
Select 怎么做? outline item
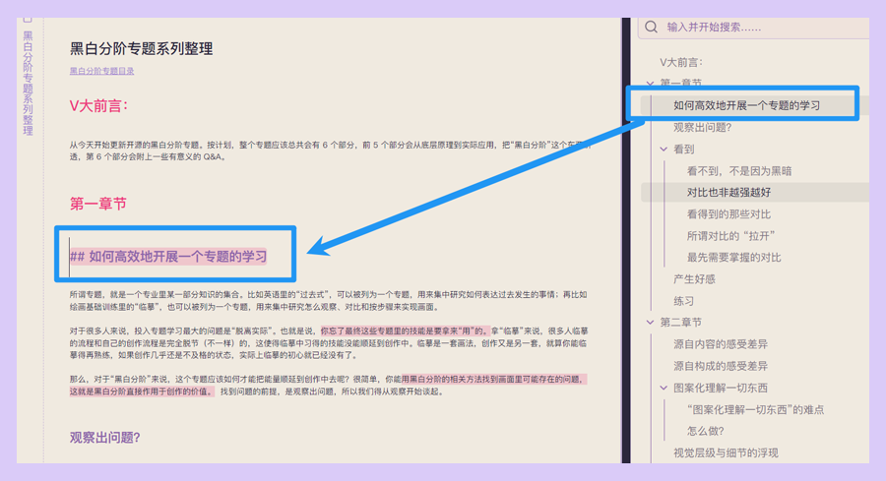pyautogui.click(x=705, y=431)
